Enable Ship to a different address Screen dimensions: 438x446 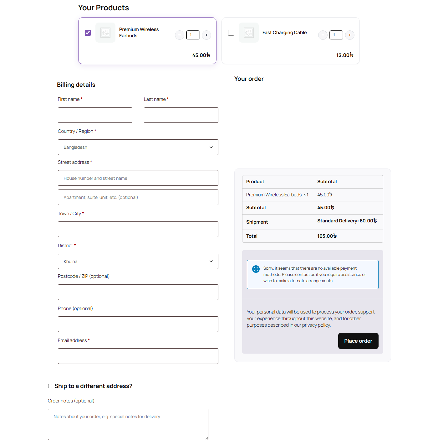coord(50,386)
